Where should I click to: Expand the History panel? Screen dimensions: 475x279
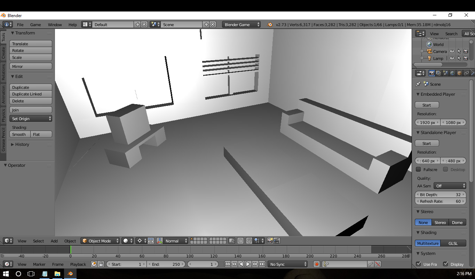click(x=13, y=144)
